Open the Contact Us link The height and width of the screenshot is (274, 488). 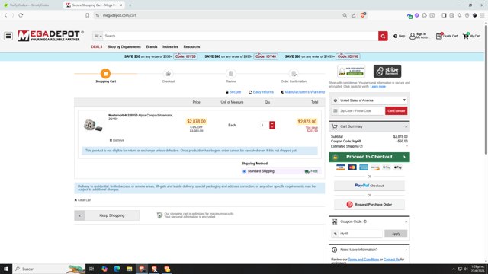coord(391,259)
